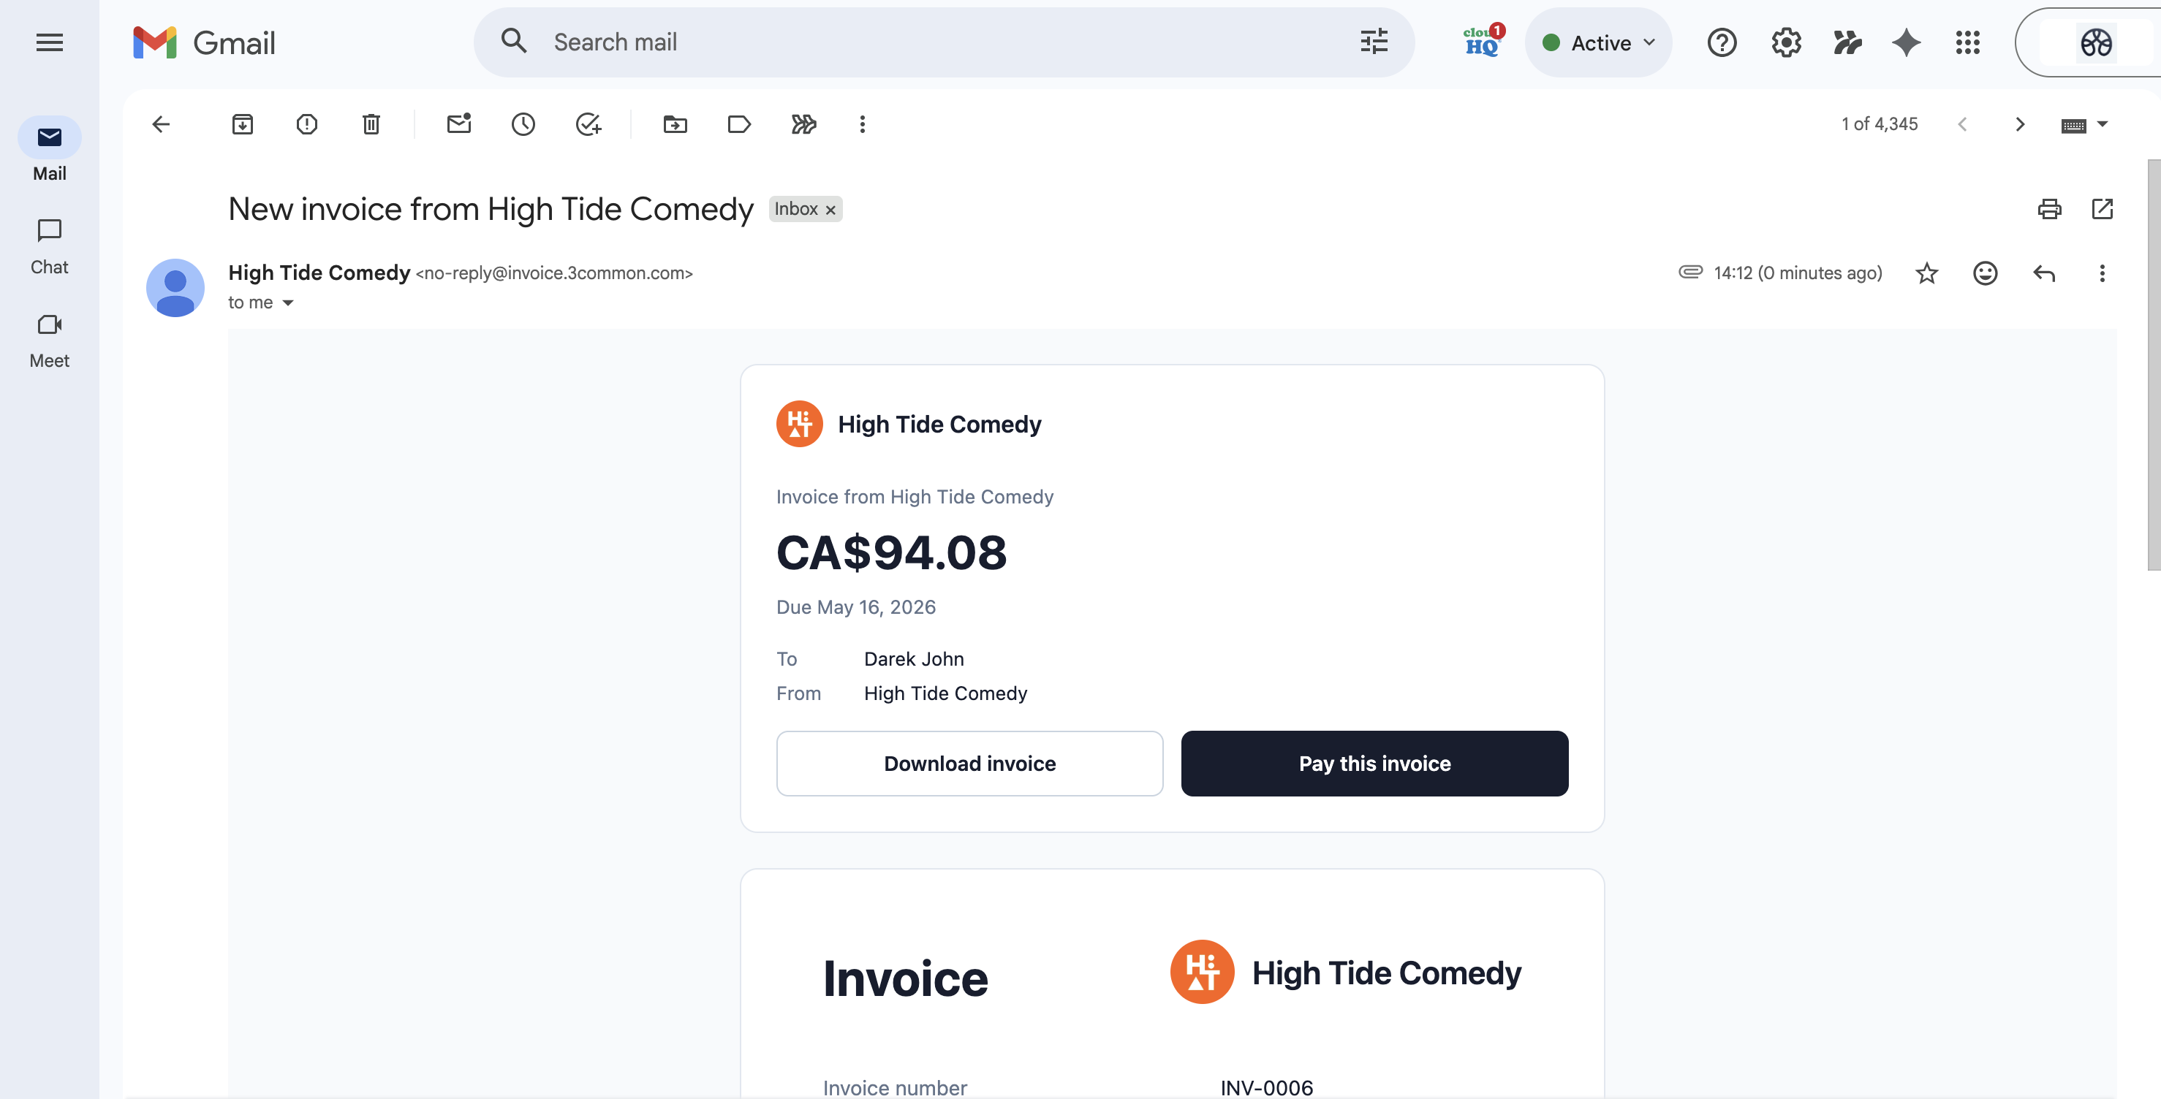Image resolution: width=2161 pixels, height=1099 pixels.
Task: Open Gmail support help icon
Action: [1722, 42]
